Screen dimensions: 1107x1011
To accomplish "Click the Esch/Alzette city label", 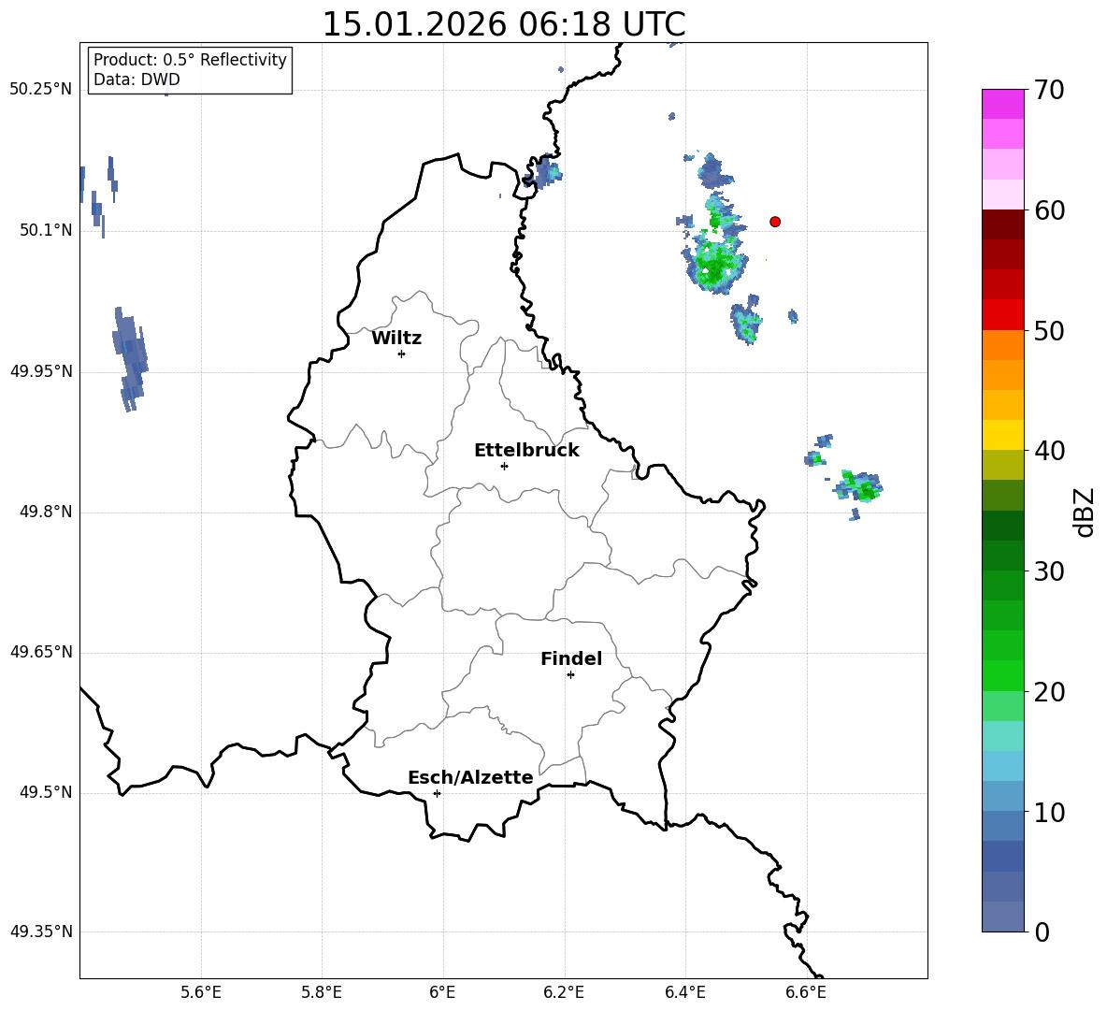I will [470, 777].
